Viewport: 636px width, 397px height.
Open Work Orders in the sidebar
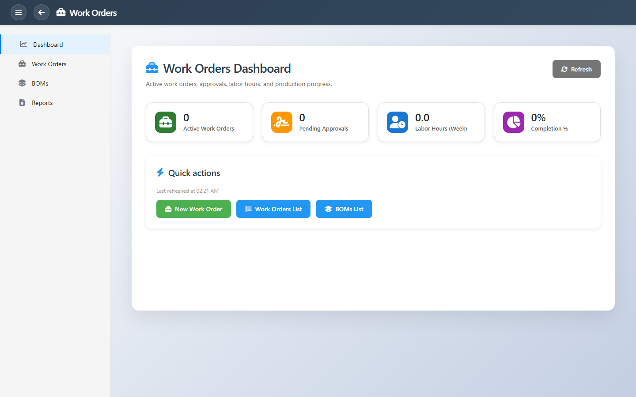49,64
